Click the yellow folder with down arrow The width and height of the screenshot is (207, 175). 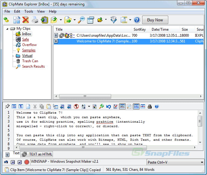[100, 20]
